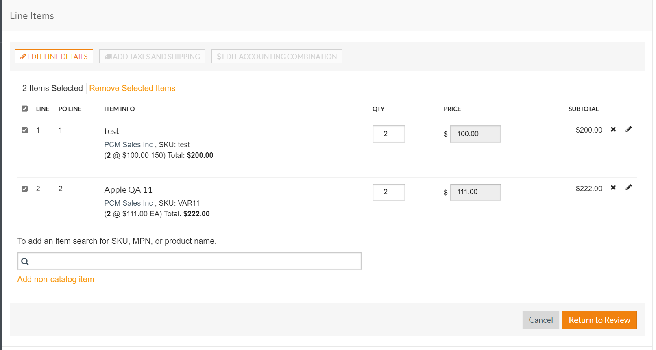The image size is (656, 350).
Task: Click 'SKU: VAR11' text
Action: (x=179, y=203)
